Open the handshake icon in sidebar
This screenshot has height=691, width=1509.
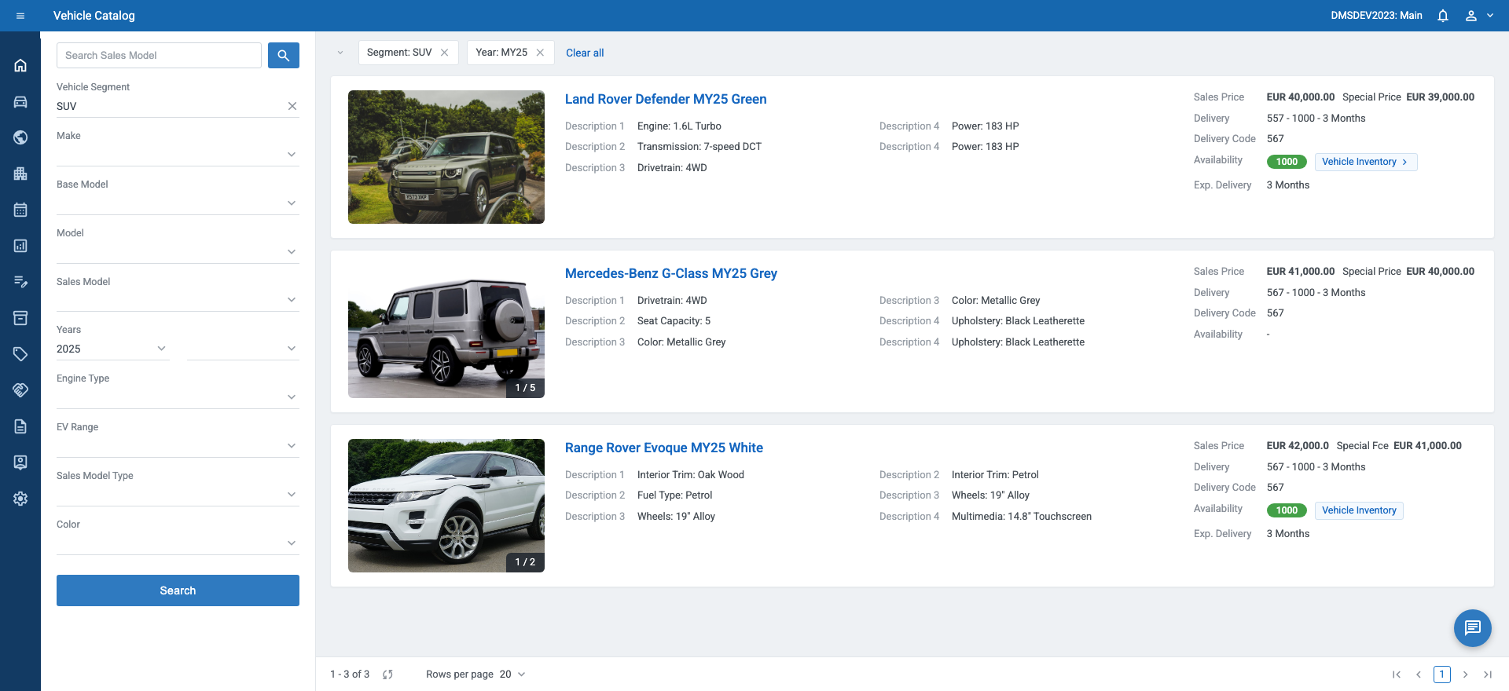coord(20,390)
